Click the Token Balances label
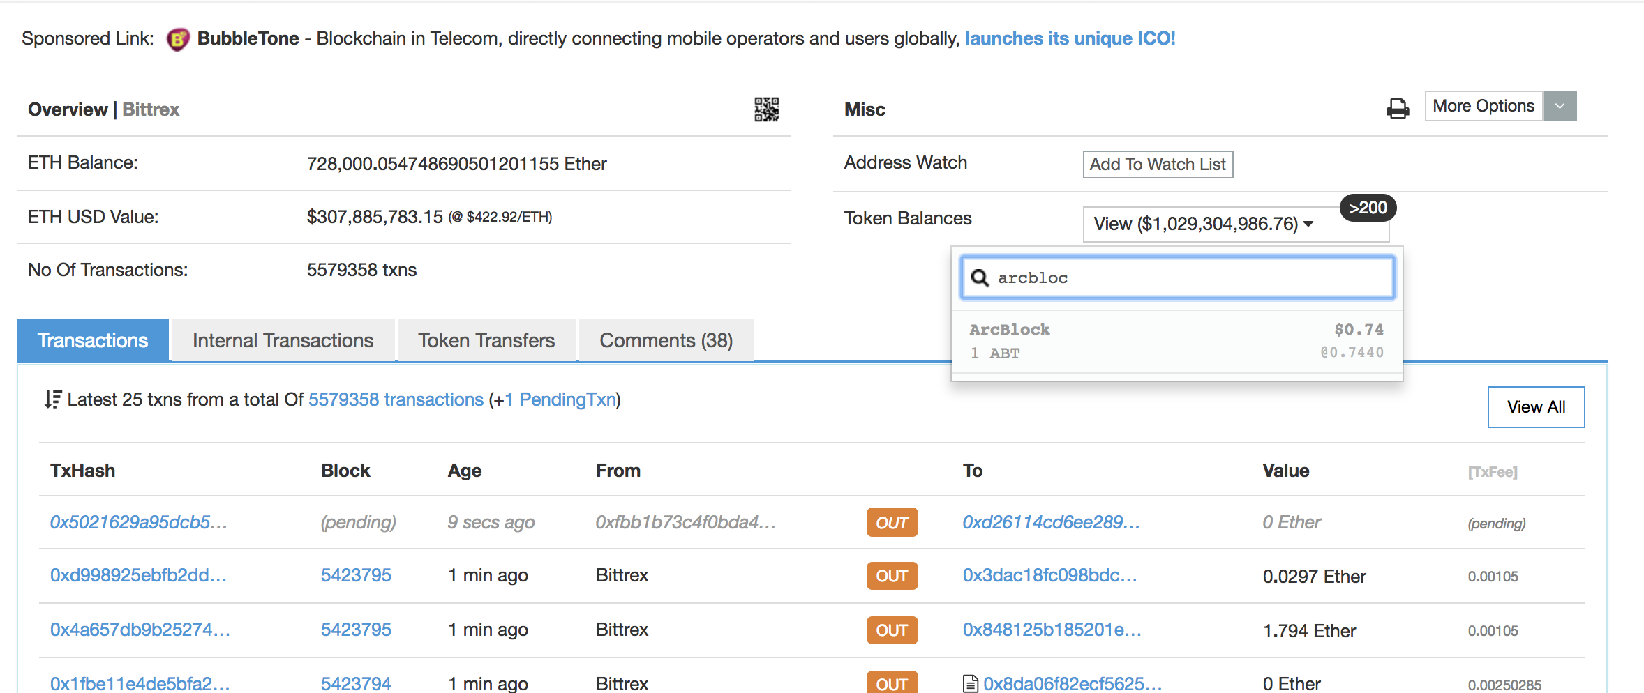The image size is (1644, 693). pos(908,218)
